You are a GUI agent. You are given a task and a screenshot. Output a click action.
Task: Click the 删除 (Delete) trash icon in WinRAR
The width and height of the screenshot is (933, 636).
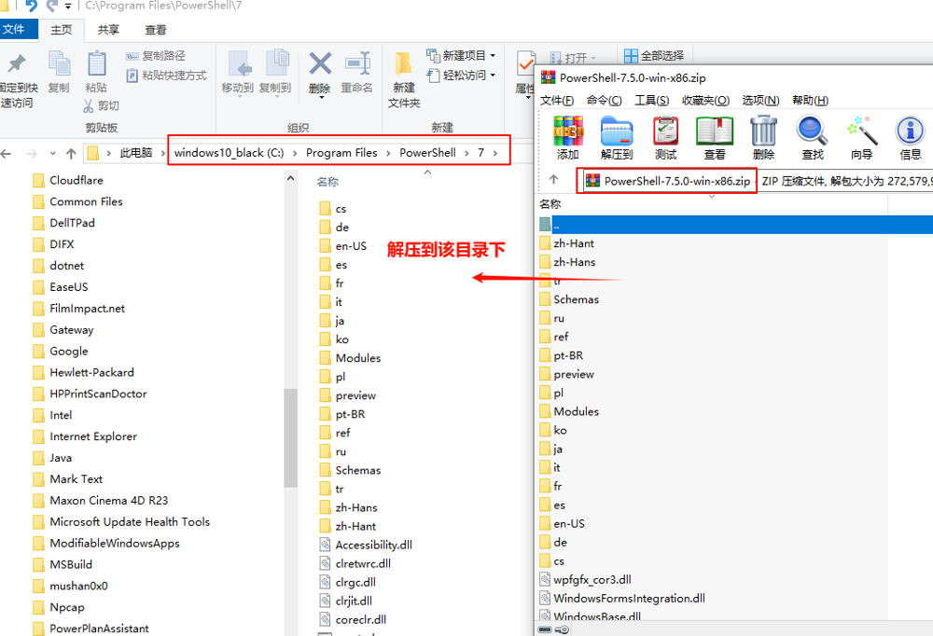(x=763, y=137)
